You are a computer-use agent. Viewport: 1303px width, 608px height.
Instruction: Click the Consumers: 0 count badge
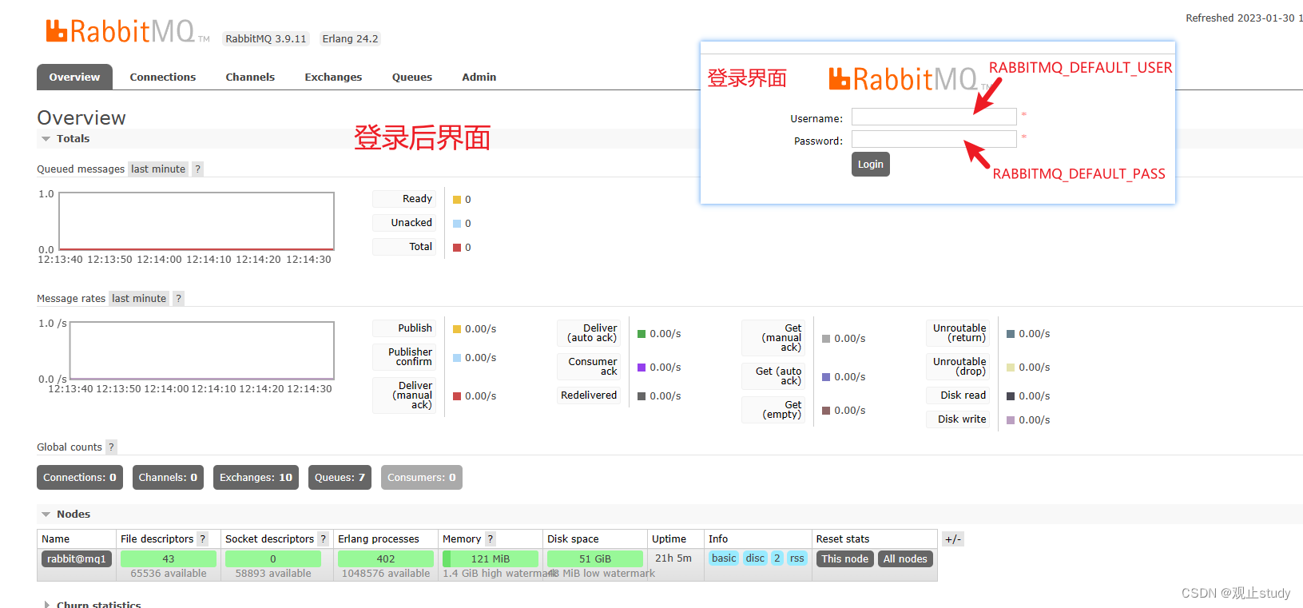(x=422, y=477)
